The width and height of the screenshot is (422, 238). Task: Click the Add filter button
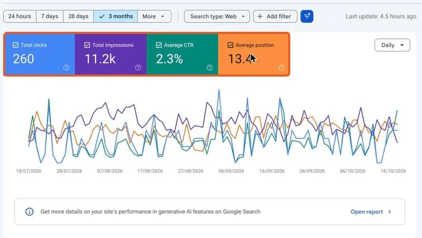tap(275, 16)
